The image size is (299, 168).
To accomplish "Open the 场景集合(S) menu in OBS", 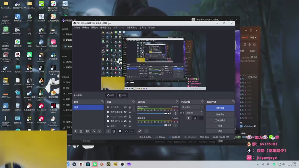I will point(132,28).
